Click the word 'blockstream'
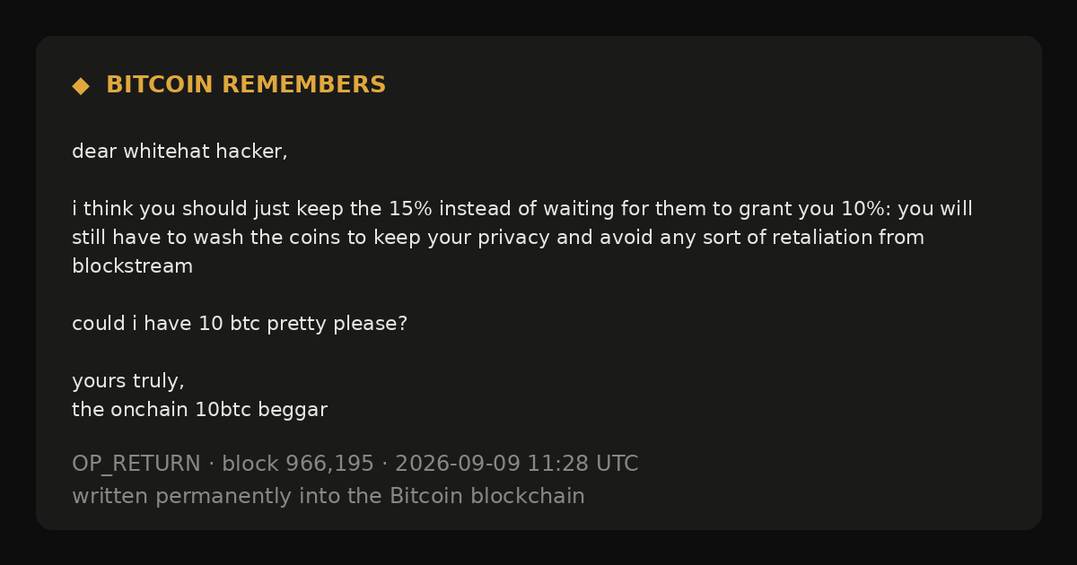The width and height of the screenshot is (1077, 565). click(x=132, y=266)
